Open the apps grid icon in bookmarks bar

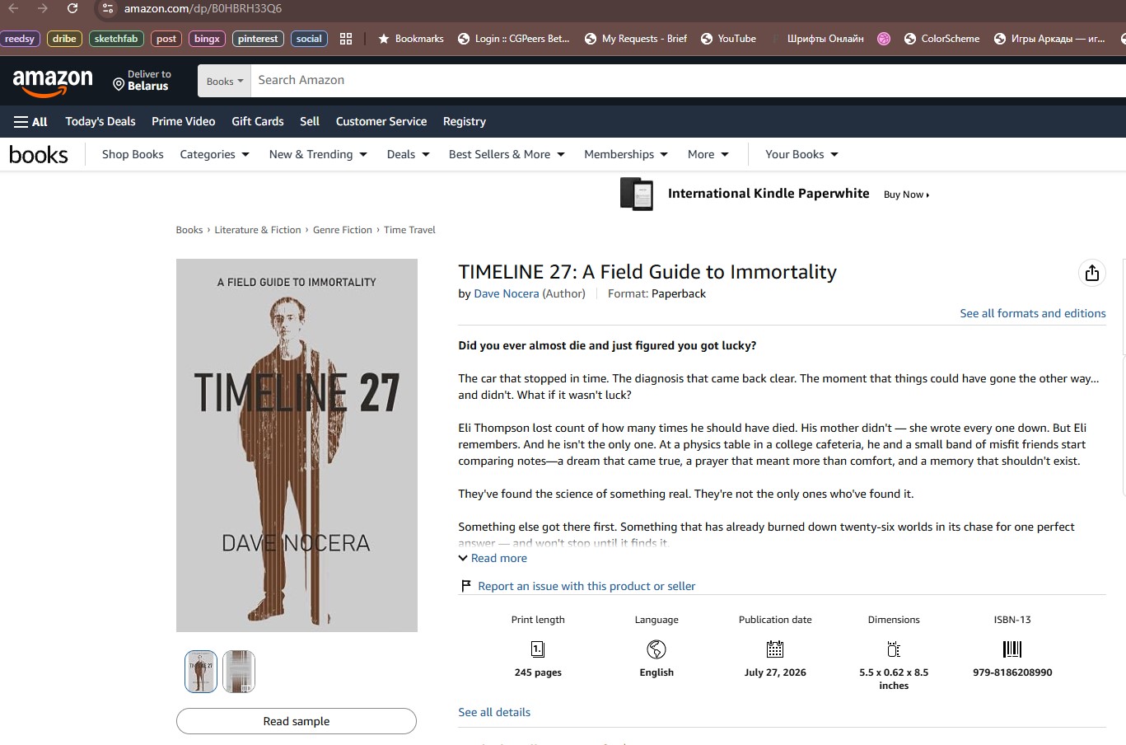tap(346, 39)
